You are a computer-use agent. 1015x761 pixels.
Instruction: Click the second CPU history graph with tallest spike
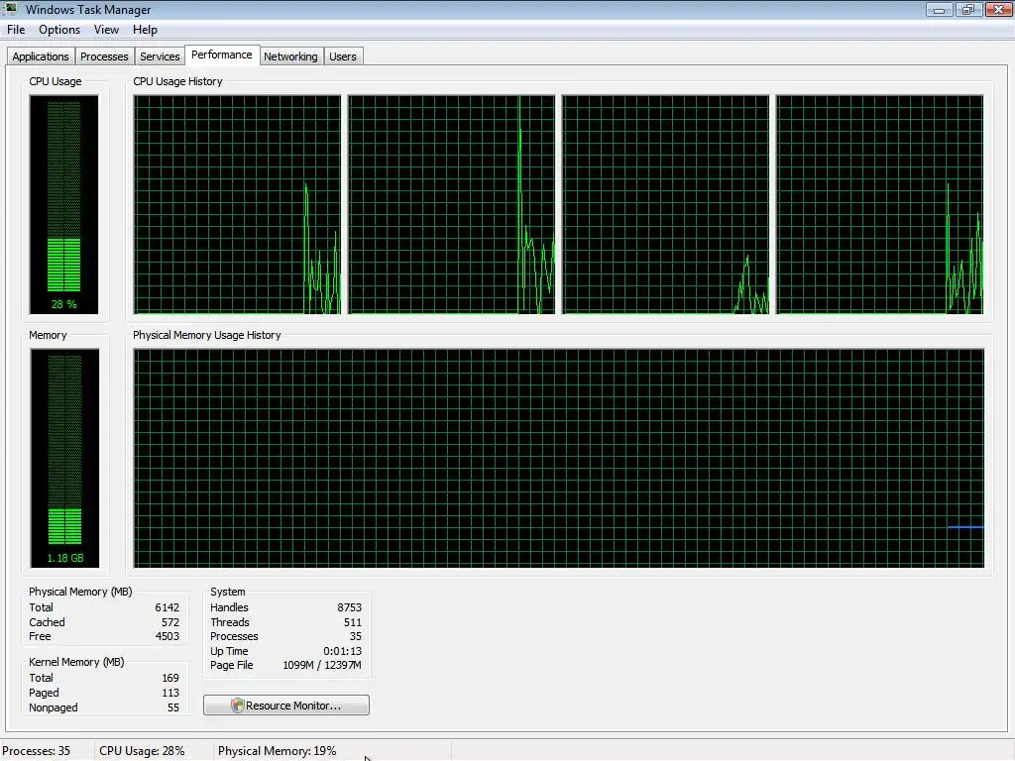click(451, 204)
